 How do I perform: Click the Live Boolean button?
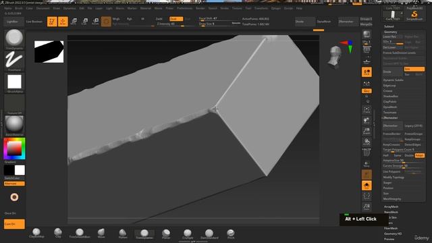34,22
